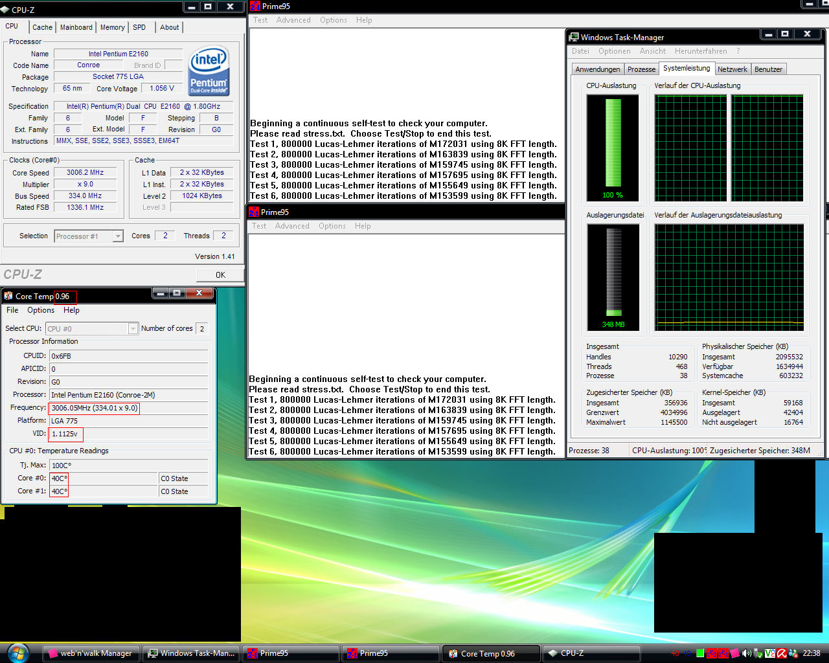Click the green Task Manager CPU tray icon
This screenshot has height=663, width=829.
(x=700, y=653)
